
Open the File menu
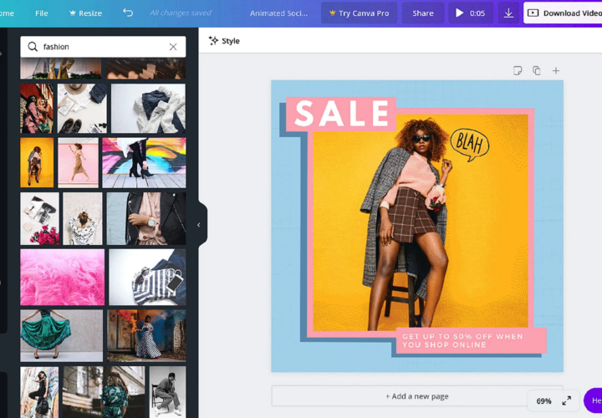click(x=42, y=13)
